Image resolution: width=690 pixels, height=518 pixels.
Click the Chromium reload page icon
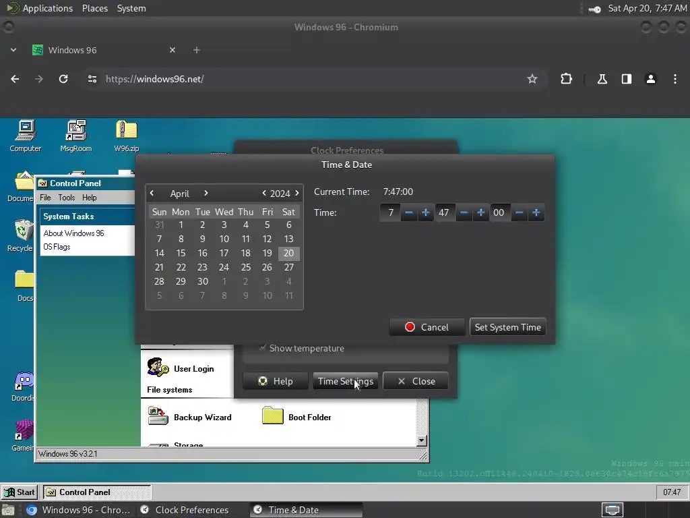pyautogui.click(x=63, y=79)
